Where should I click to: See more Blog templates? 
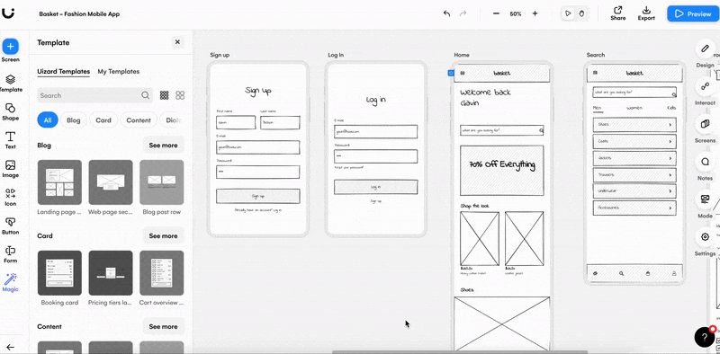pos(163,145)
